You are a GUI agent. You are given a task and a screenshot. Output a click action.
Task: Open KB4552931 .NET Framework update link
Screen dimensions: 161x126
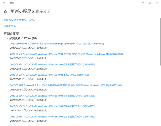coord(66,85)
